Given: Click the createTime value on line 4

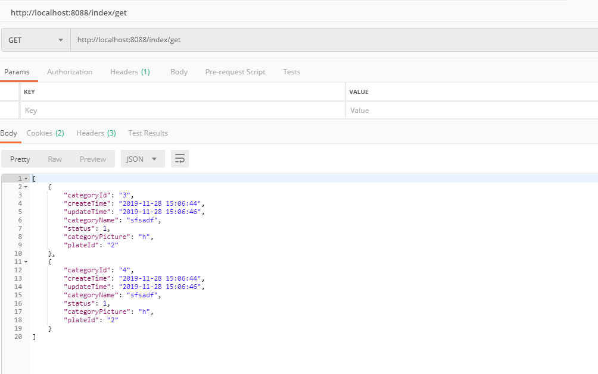Looking at the screenshot, I should [160, 204].
